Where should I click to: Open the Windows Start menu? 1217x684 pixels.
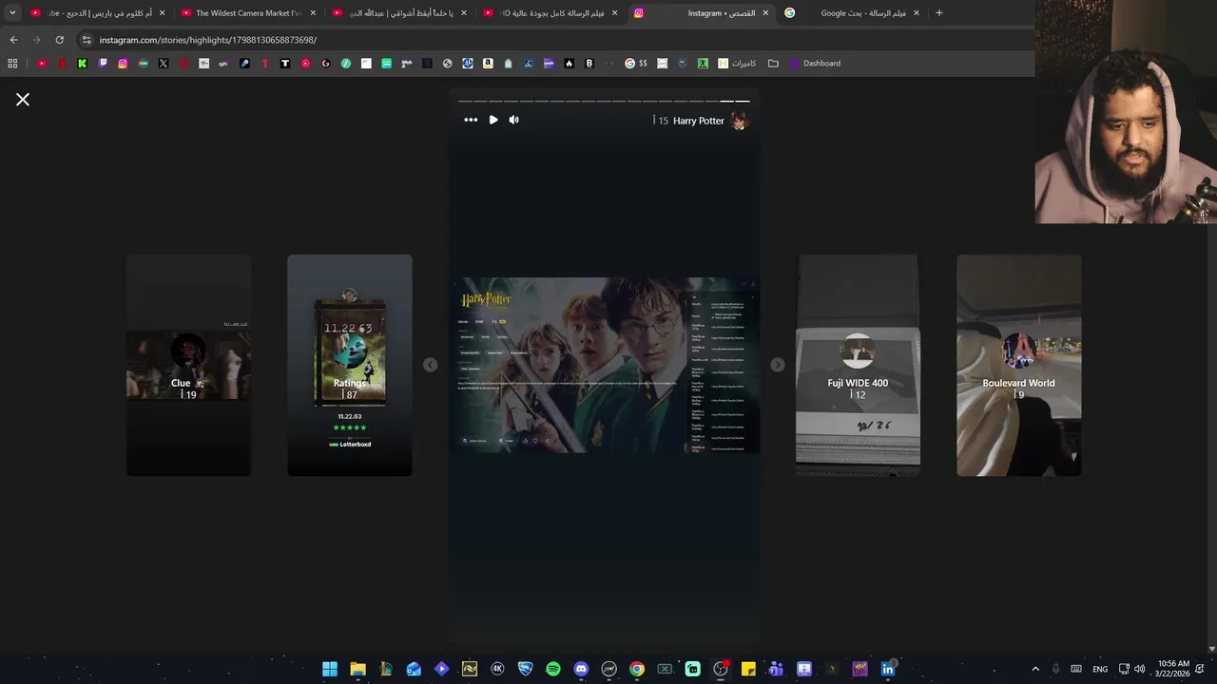click(x=330, y=669)
